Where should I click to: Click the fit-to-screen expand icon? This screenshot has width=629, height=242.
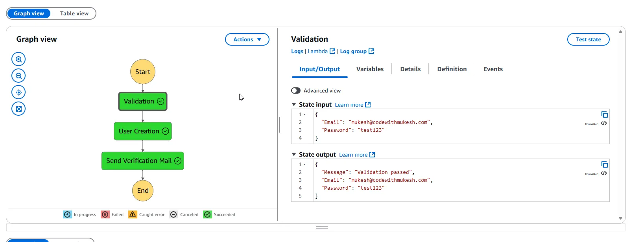[18, 109]
